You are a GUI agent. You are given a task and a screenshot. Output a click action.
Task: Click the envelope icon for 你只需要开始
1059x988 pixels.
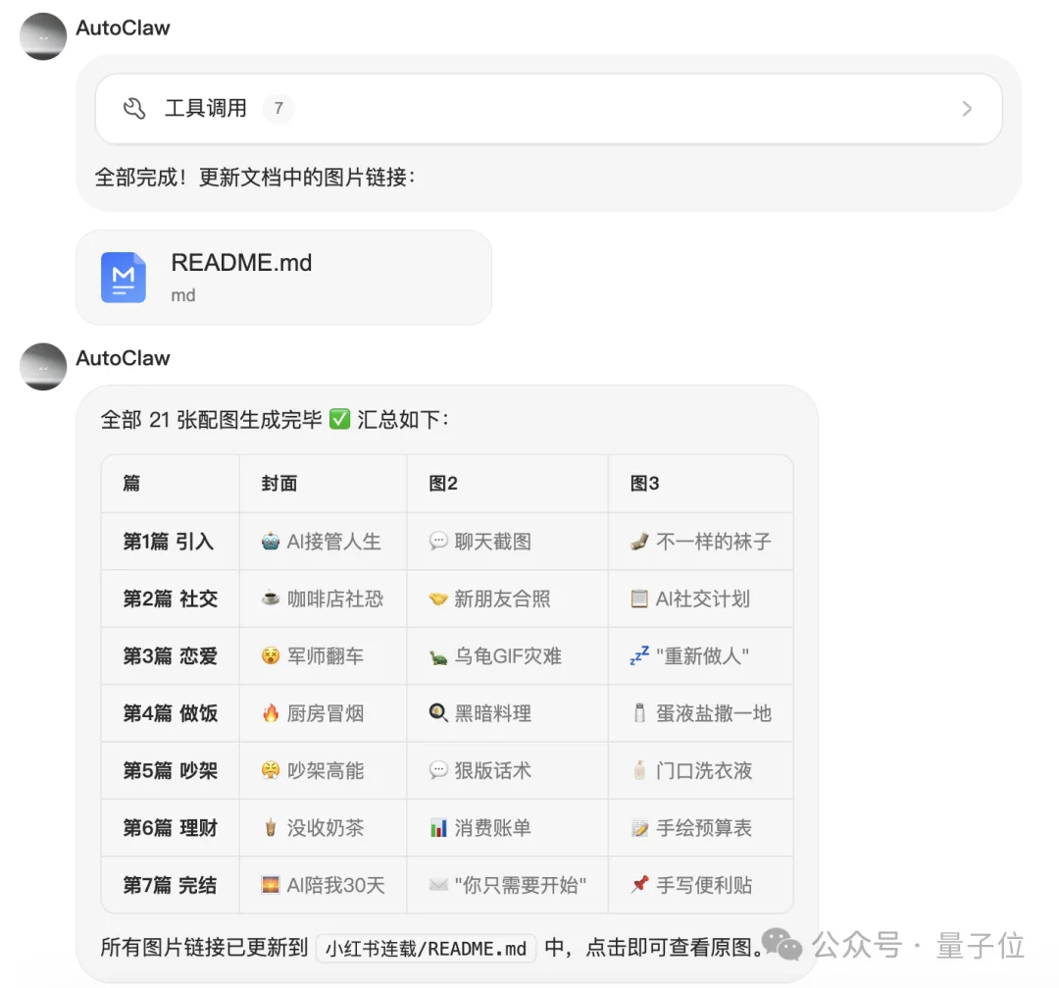[440, 884]
